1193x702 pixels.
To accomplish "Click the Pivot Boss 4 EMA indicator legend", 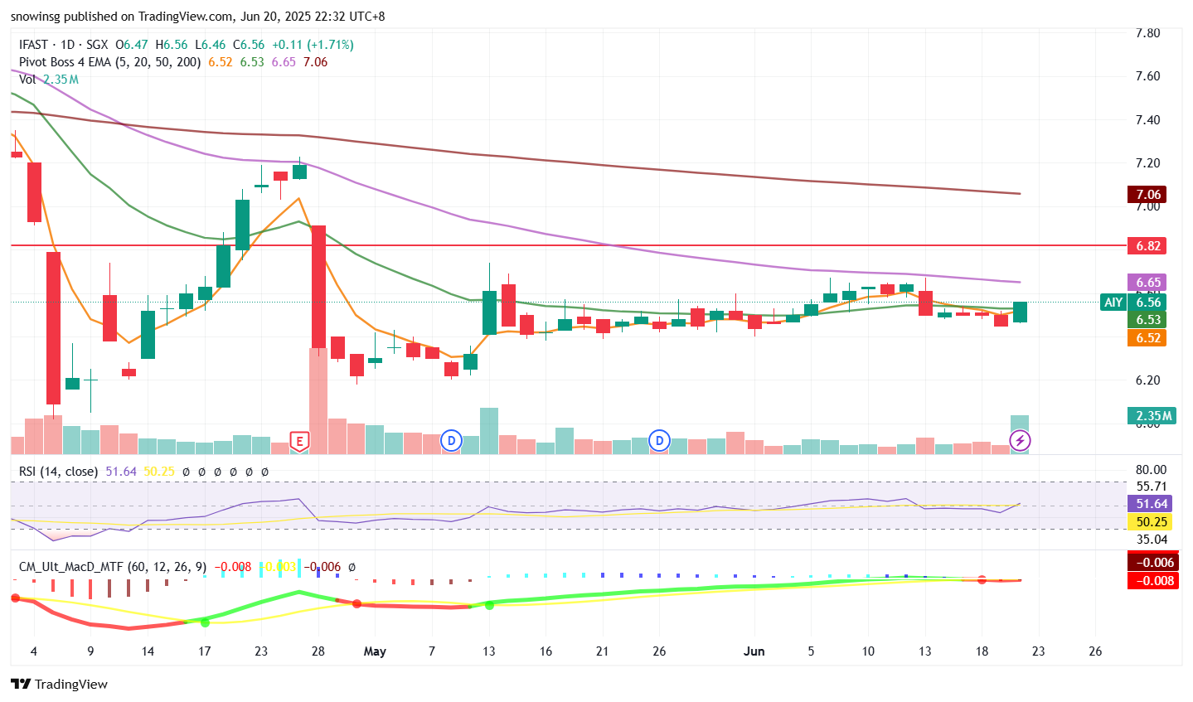I will (110, 62).
